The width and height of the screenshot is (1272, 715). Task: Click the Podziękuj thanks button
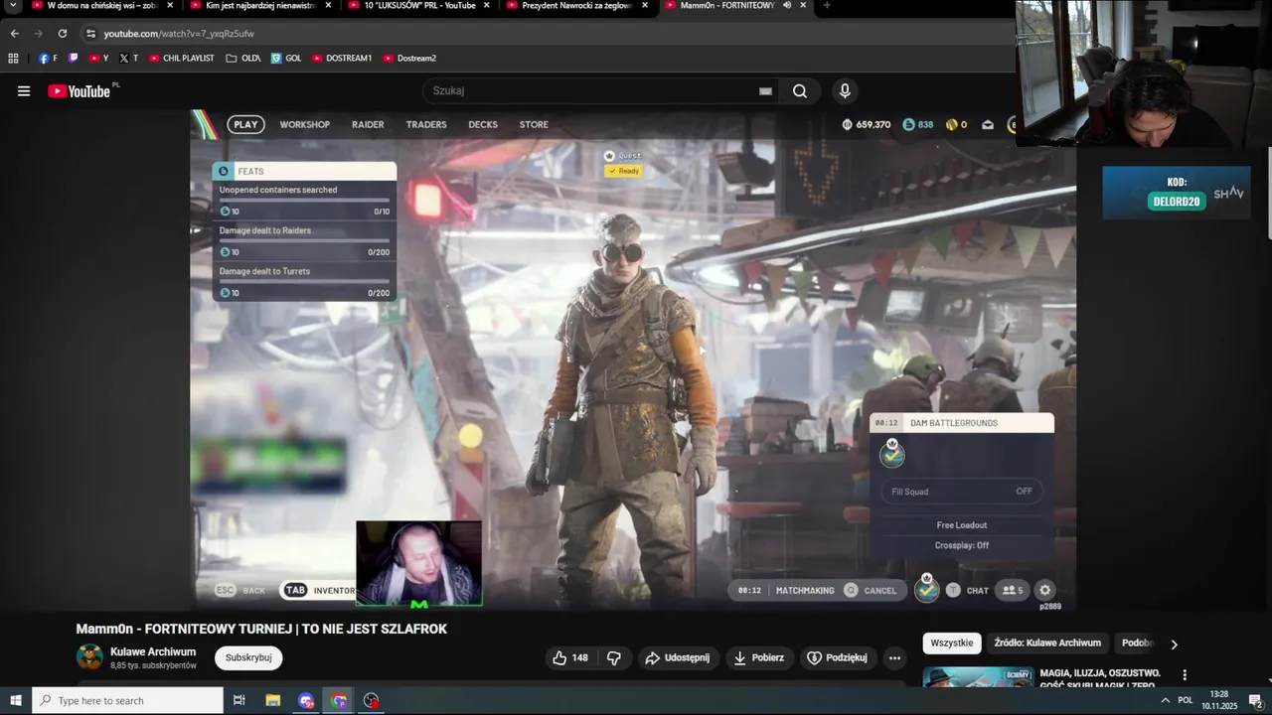[837, 657]
